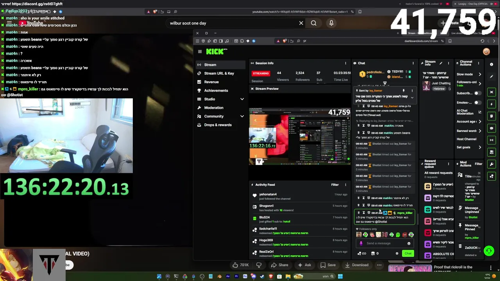Open AI Chat Moderation link
The height and width of the screenshot is (281, 500).
469,112
